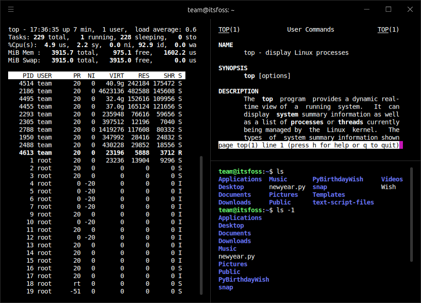Image resolution: width=421 pixels, height=303 pixels.
Task: Click the root process with PID 1
Action: [x=106, y=161]
